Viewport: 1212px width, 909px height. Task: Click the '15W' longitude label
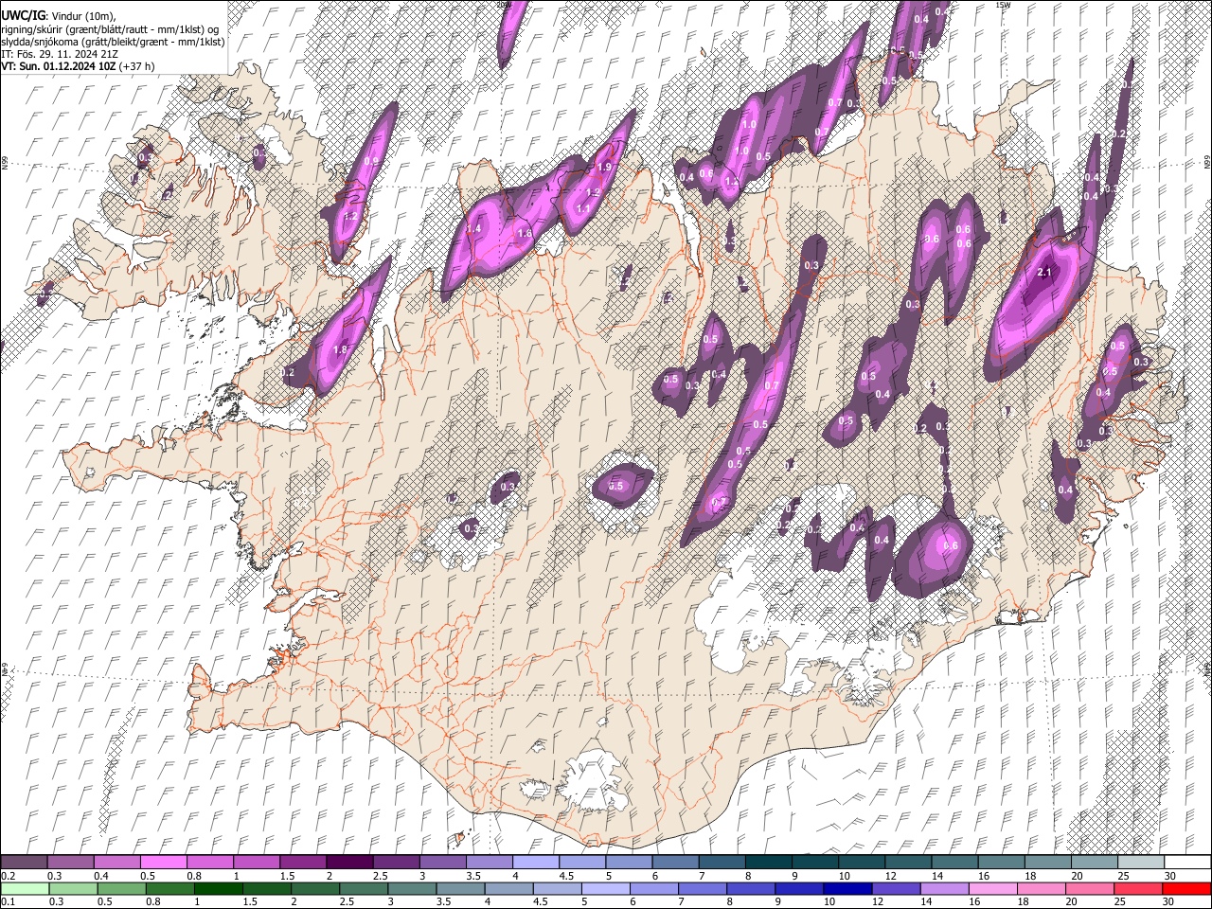pos(1003,5)
